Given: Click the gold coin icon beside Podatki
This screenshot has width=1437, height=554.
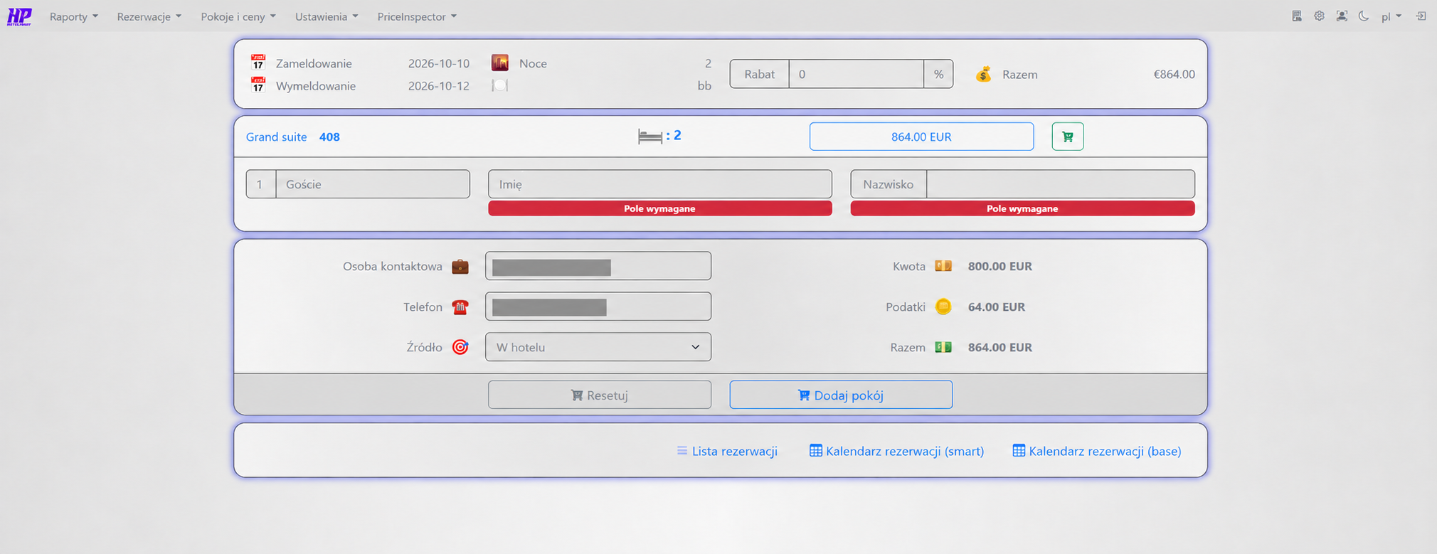Looking at the screenshot, I should tap(943, 307).
